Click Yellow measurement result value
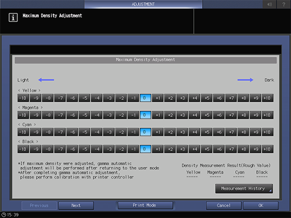Screen dimensions: 291x218 pyautogui.click(x=192, y=177)
